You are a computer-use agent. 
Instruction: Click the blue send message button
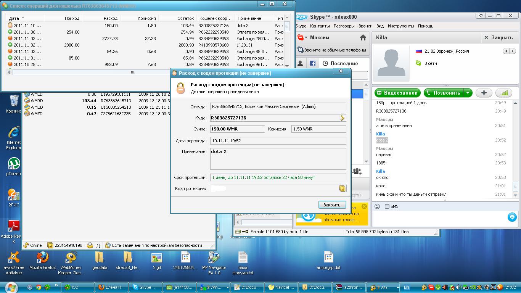512,217
